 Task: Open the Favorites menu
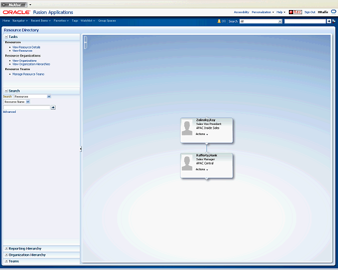click(x=61, y=21)
